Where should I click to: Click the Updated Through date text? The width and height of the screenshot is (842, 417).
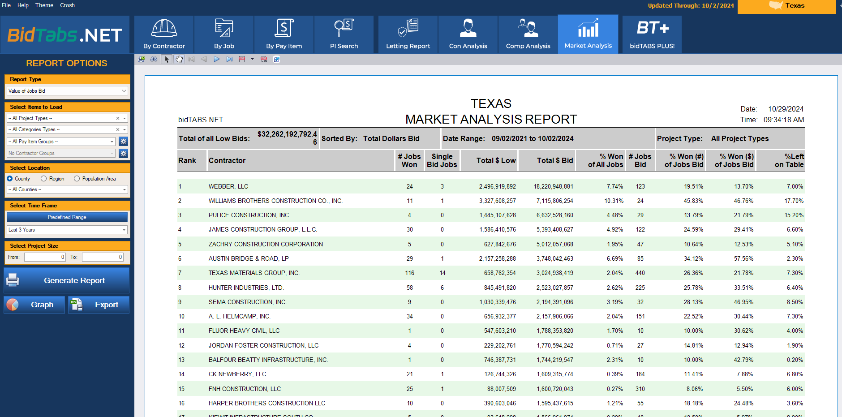click(x=691, y=6)
